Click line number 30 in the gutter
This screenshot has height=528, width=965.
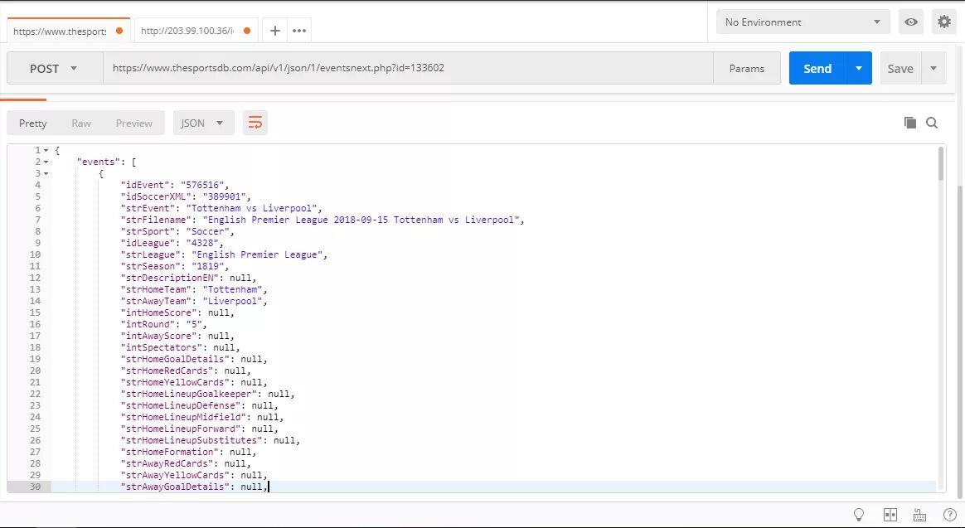[x=35, y=487]
